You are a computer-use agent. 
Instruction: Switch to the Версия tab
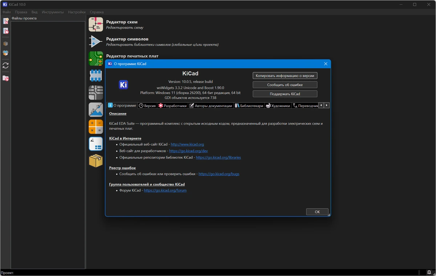tap(147, 106)
